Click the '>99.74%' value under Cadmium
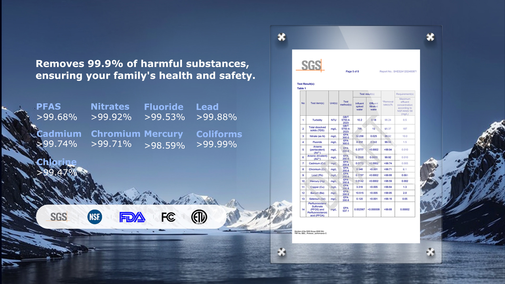The height and width of the screenshot is (284, 505). (57, 144)
